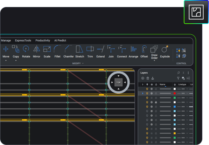Screen dimensions: 209x145
Task: Select the Offset tool
Action: pyautogui.click(x=144, y=49)
